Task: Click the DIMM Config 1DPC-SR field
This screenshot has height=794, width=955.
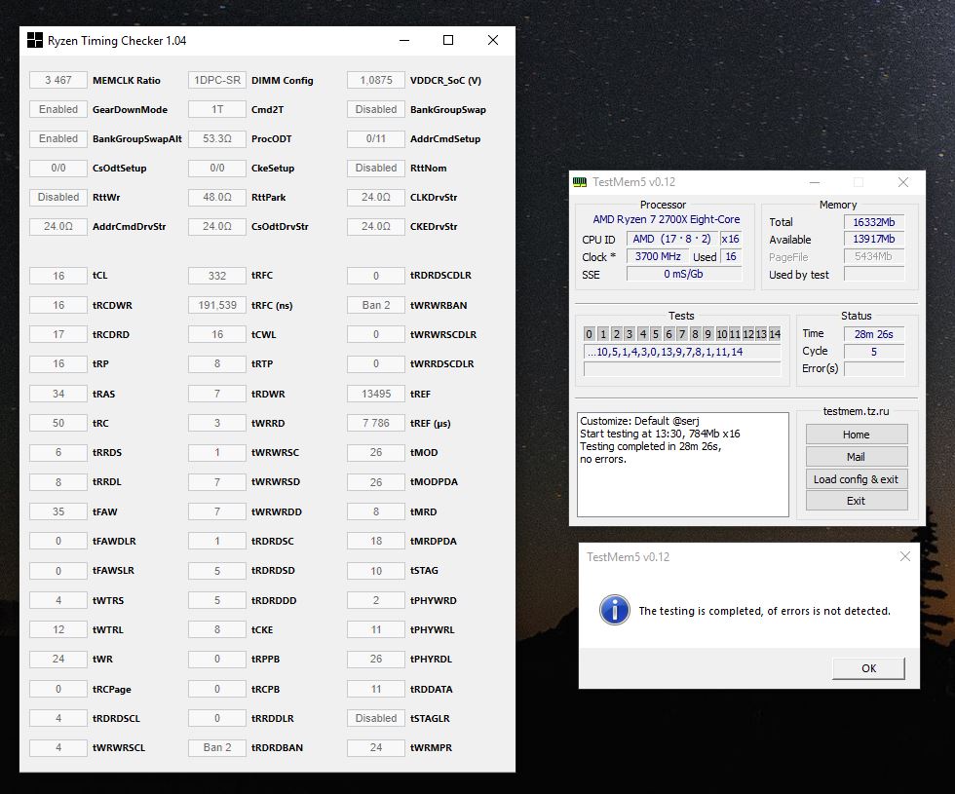Action: click(x=217, y=80)
